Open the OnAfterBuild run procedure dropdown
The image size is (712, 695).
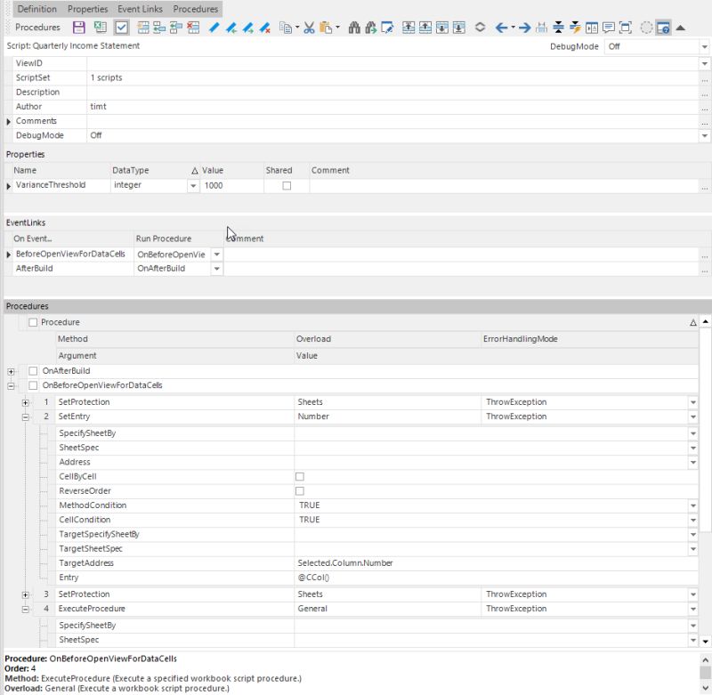pos(216,269)
